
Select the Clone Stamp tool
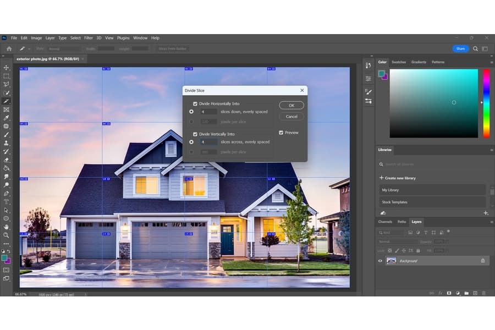click(x=6, y=143)
